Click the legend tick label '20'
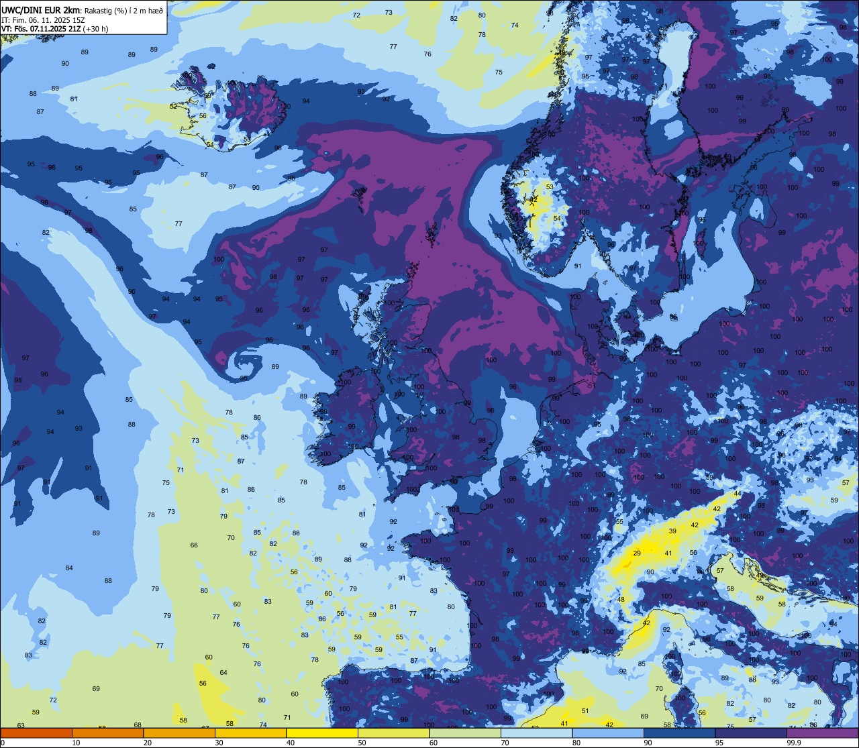Screen dimensions: 859x748 tap(148, 743)
